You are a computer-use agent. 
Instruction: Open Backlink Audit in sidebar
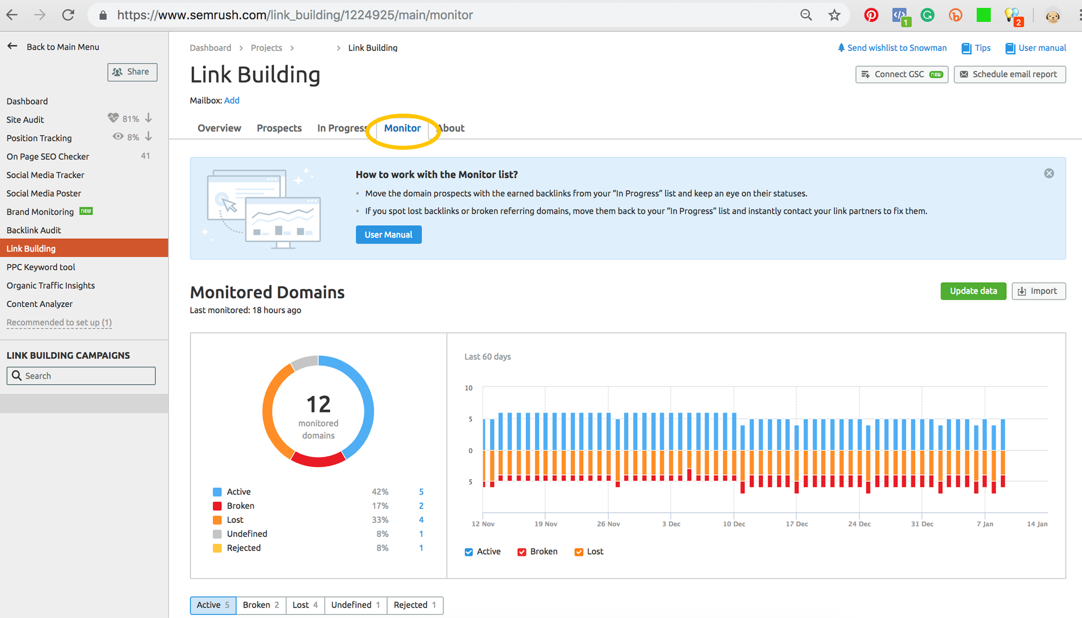pos(34,230)
